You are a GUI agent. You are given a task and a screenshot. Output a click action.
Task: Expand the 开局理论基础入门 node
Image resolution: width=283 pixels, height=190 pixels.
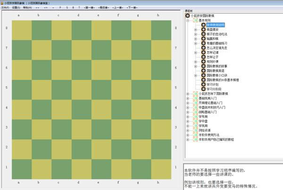[188, 103]
